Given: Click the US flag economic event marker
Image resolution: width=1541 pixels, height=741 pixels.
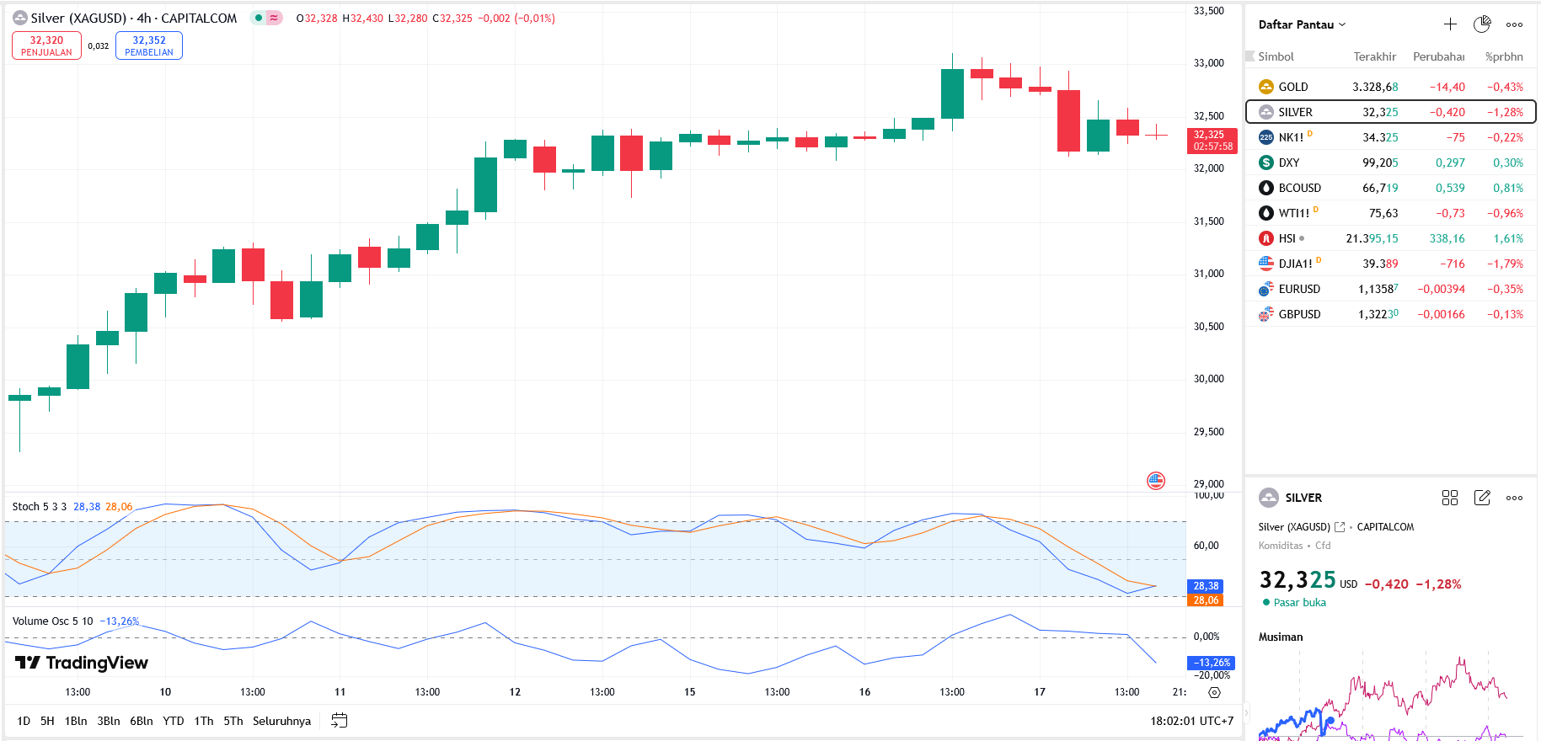Looking at the screenshot, I should tap(1156, 481).
